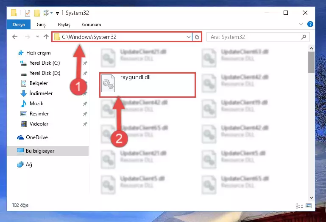Open Help with the blue question icon

click(310, 24)
